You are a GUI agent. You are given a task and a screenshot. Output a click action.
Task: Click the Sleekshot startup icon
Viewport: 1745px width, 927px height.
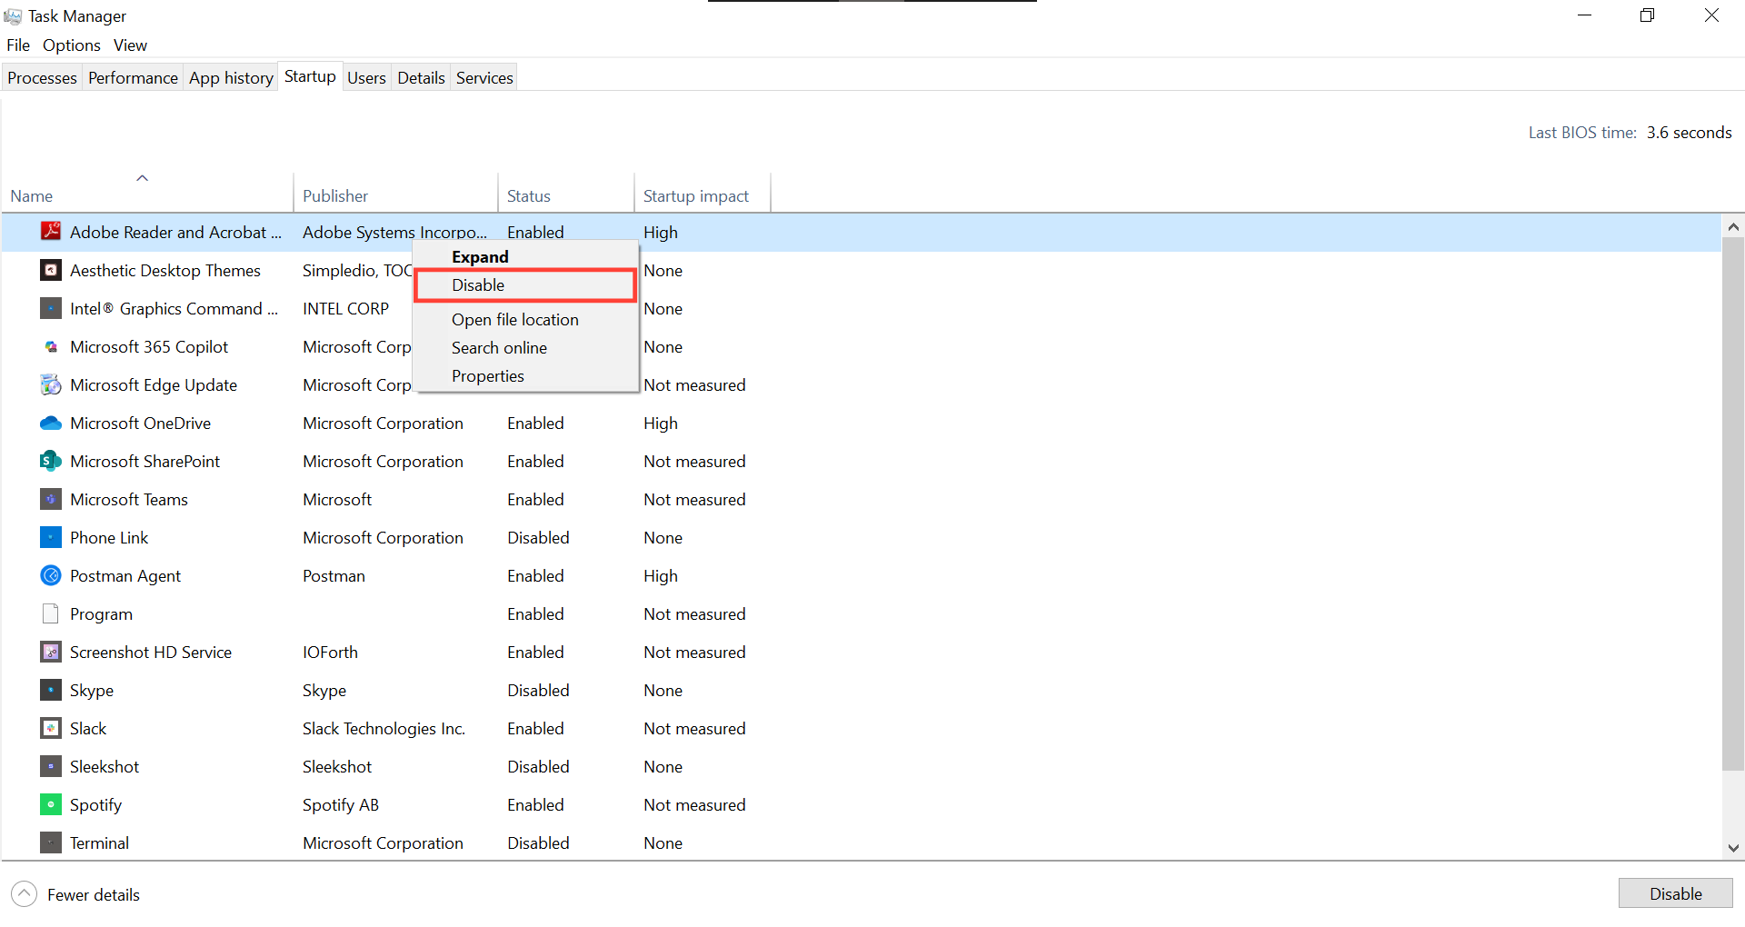pos(51,766)
